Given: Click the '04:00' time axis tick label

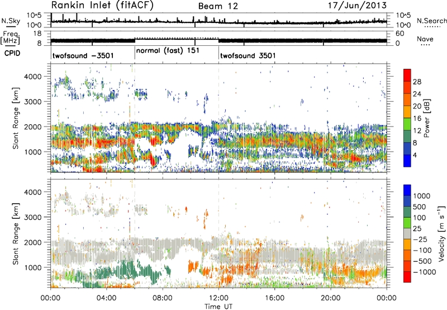Looking at the screenshot, I should (107, 298).
